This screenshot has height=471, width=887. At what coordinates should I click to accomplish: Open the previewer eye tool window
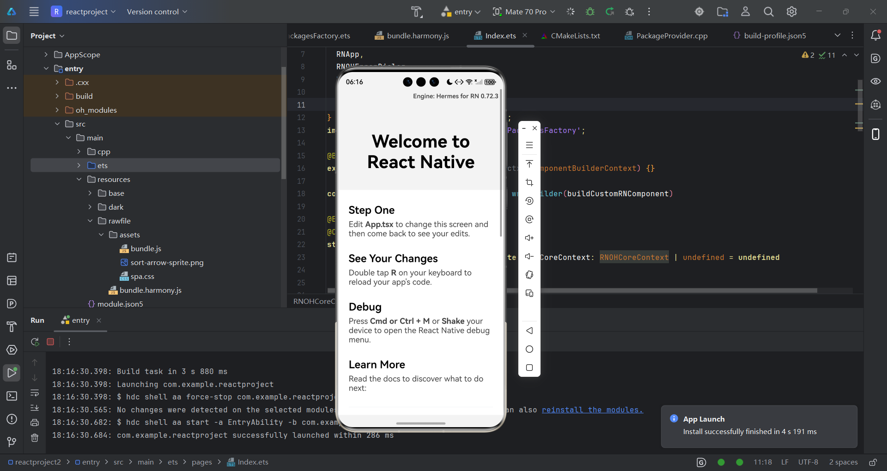click(875, 81)
